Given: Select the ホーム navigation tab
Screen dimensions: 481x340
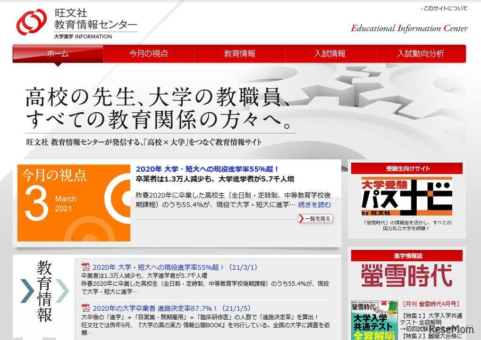Looking at the screenshot, I should click(58, 54).
